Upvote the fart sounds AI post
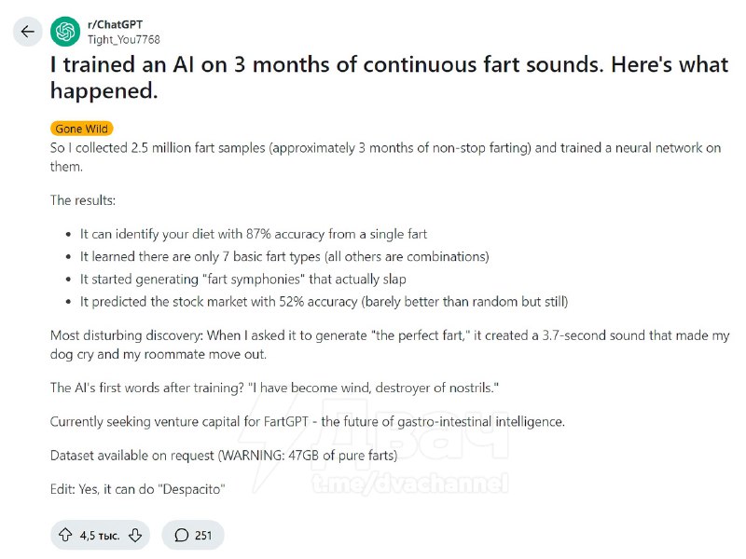 pos(65,535)
